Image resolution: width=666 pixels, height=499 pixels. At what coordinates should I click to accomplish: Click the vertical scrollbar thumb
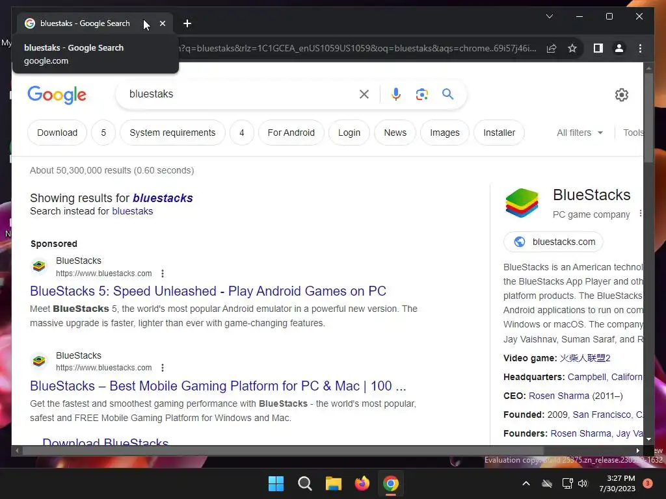tap(648, 118)
